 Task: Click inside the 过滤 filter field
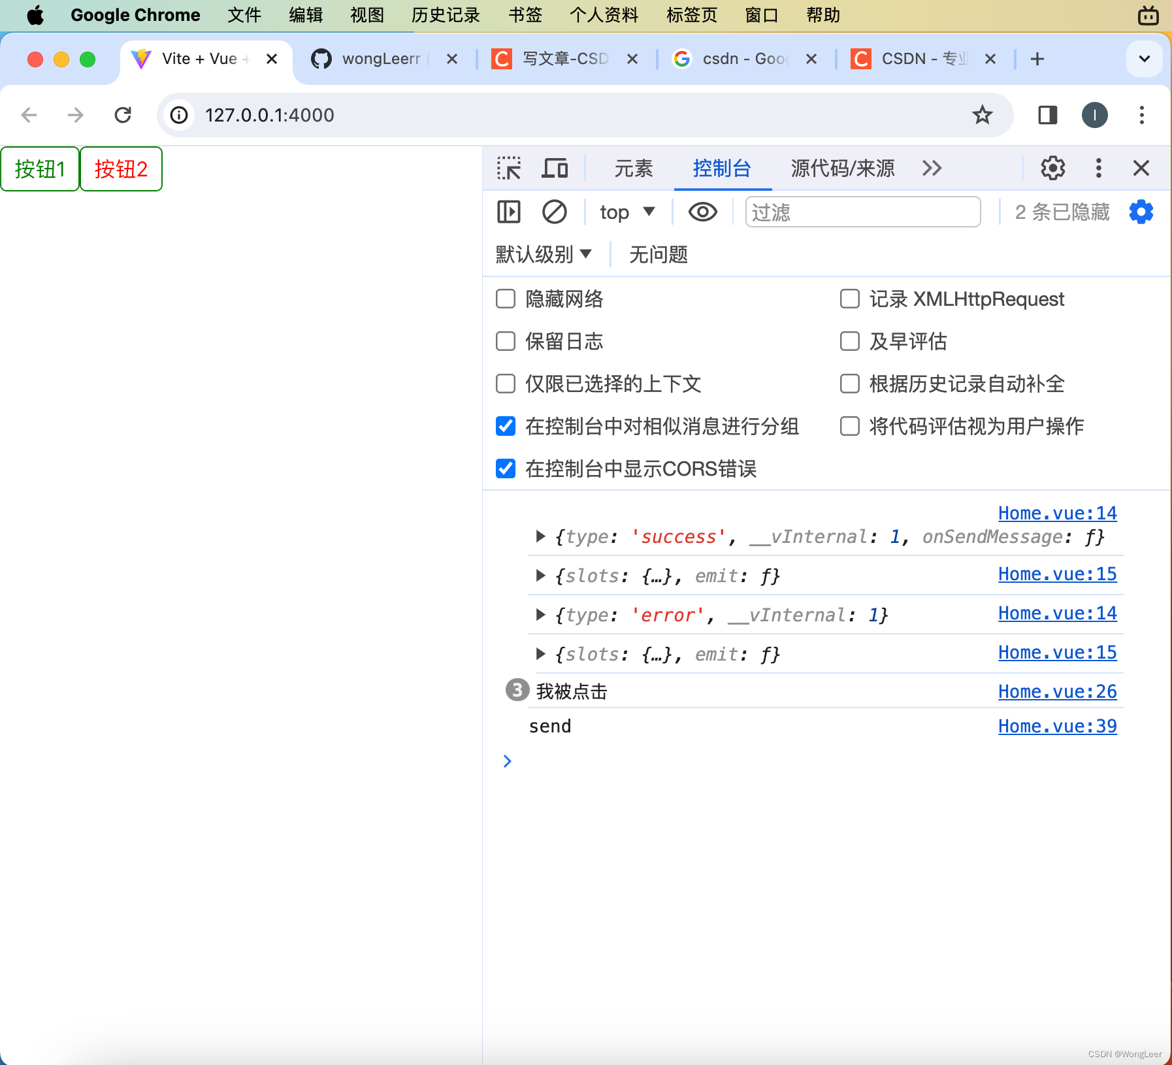point(862,212)
